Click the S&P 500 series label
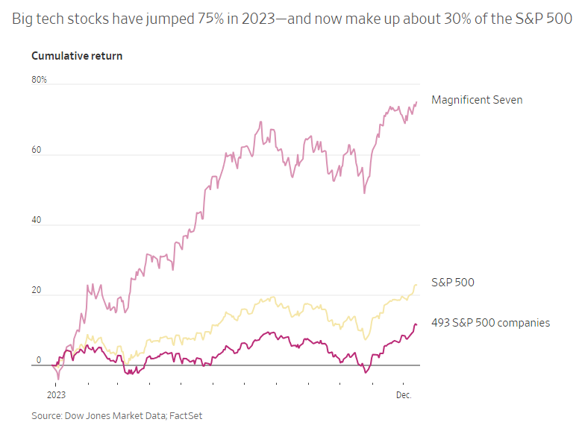This screenshot has width=579, height=425. tap(453, 283)
